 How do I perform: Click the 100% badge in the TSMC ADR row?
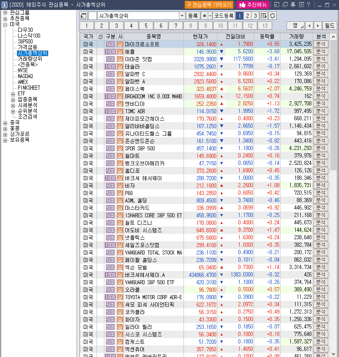pyautogui.click(x=110, y=111)
